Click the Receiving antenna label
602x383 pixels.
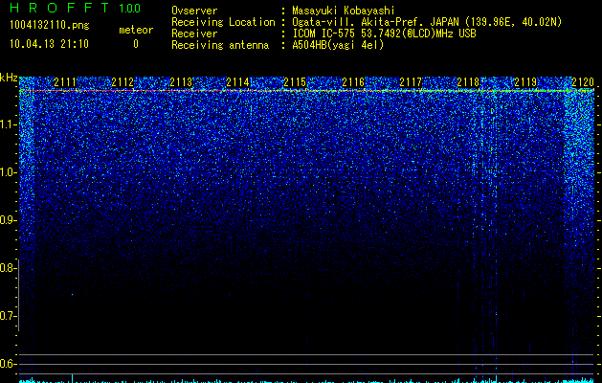point(220,45)
